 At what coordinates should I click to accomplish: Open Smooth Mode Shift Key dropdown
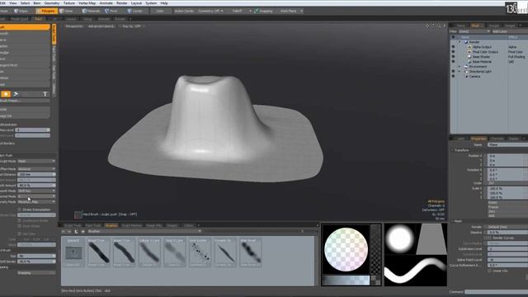click(x=36, y=191)
